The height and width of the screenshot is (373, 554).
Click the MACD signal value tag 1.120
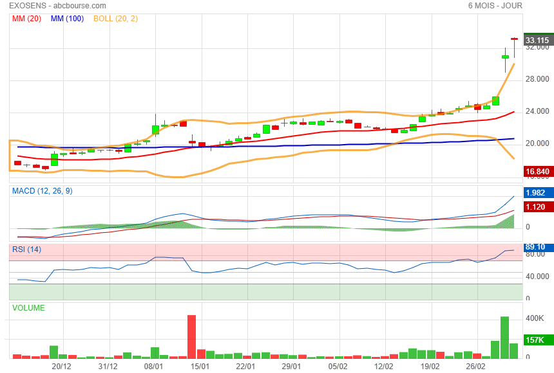coord(539,207)
